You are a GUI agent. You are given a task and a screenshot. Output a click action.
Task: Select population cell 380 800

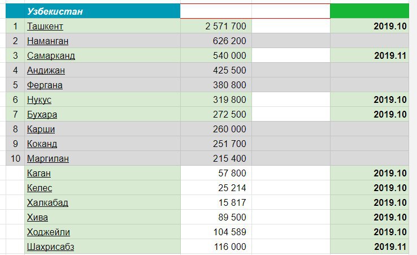point(216,85)
